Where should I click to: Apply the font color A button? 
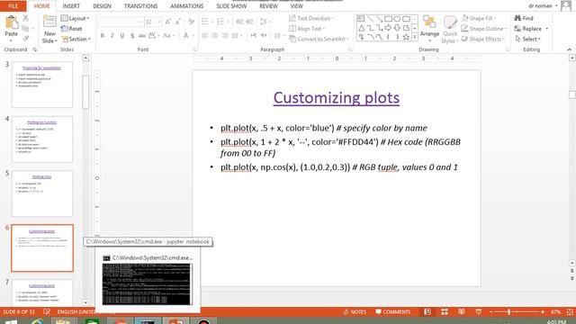pyautogui.click(x=186, y=35)
